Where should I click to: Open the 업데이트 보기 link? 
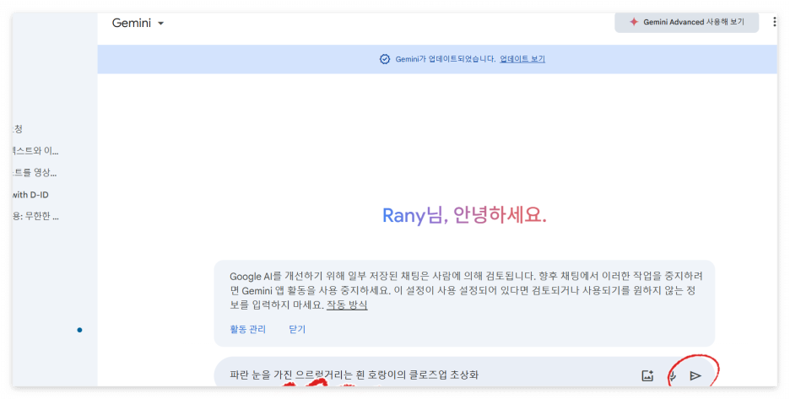point(522,59)
